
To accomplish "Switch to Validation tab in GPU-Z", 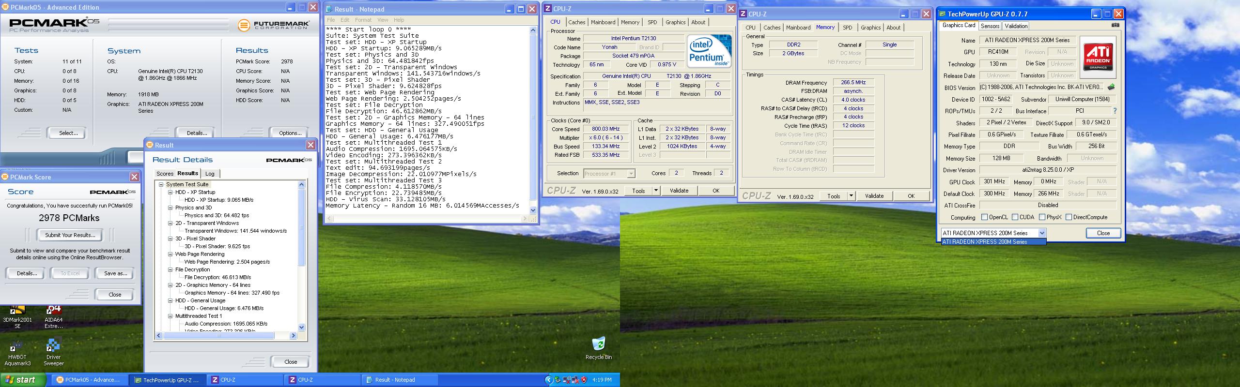I will 1016,26.
